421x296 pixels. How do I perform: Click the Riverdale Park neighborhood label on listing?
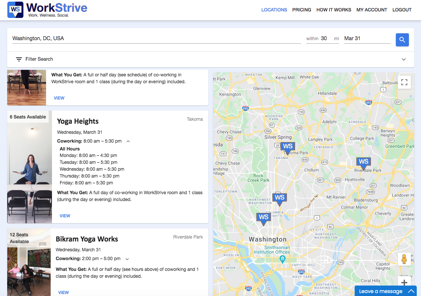pos(188,237)
